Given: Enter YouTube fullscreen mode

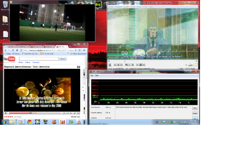Looking at the screenshot, I should click(x=78, y=113).
